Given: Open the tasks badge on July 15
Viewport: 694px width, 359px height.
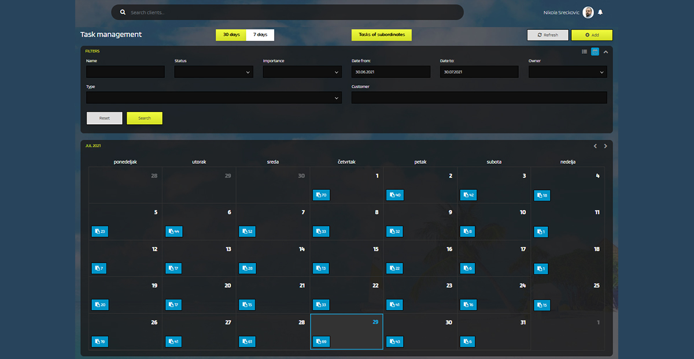Looking at the screenshot, I should 321,268.
